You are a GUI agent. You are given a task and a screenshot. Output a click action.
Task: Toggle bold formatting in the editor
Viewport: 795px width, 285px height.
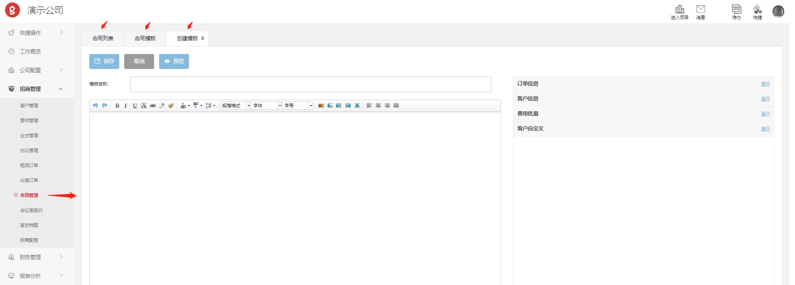tap(117, 106)
